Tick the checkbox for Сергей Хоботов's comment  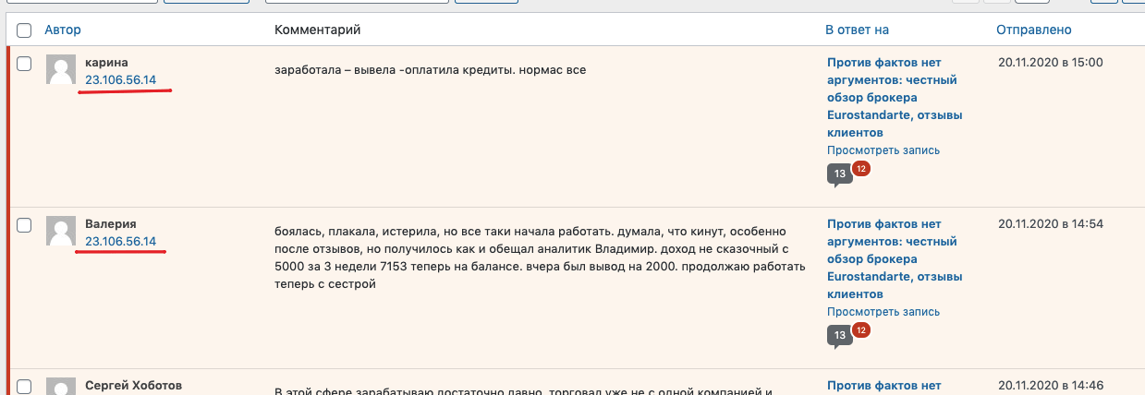(24, 386)
